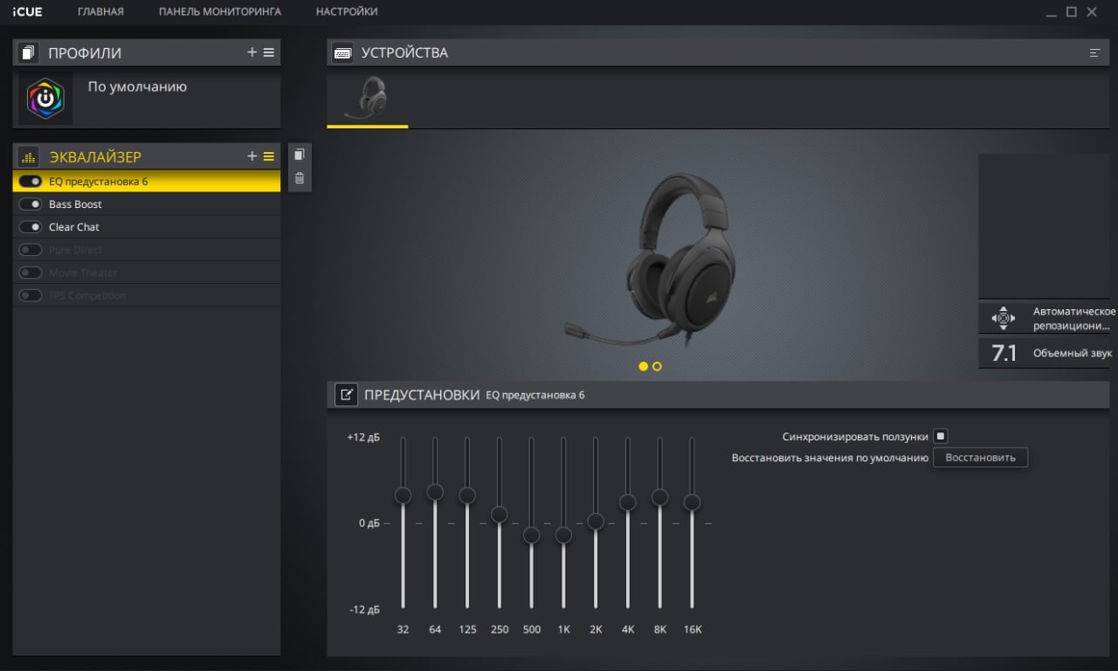Select the headset device tab thumbnail
Viewport: 1118px width, 671px height.
[x=367, y=98]
